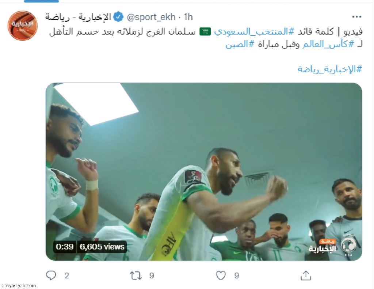374x289 pixels.
Task: Click the الإخبارية watermark logo in video
Action: (323, 247)
